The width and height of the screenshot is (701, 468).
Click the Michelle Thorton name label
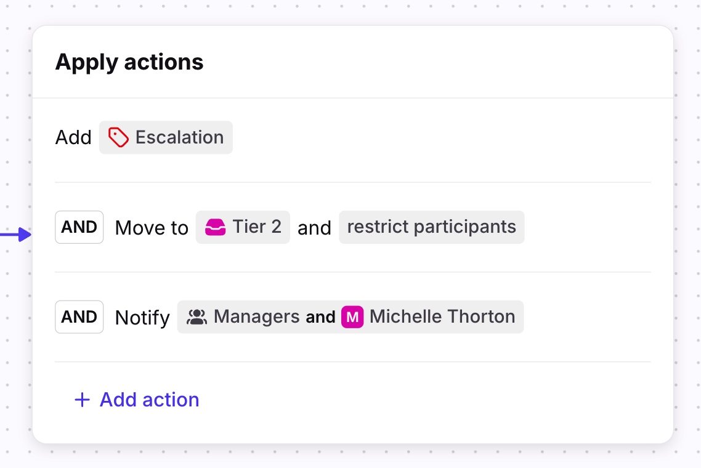442,317
